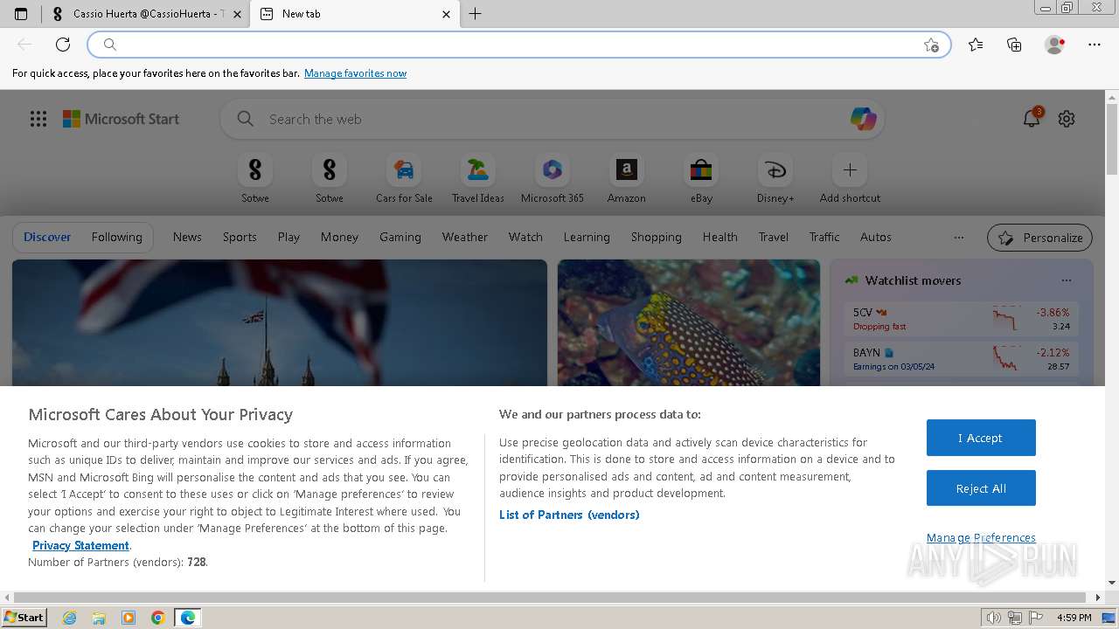Open page settings gear
Image resolution: width=1119 pixels, height=629 pixels.
pyautogui.click(x=1067, y=119)
